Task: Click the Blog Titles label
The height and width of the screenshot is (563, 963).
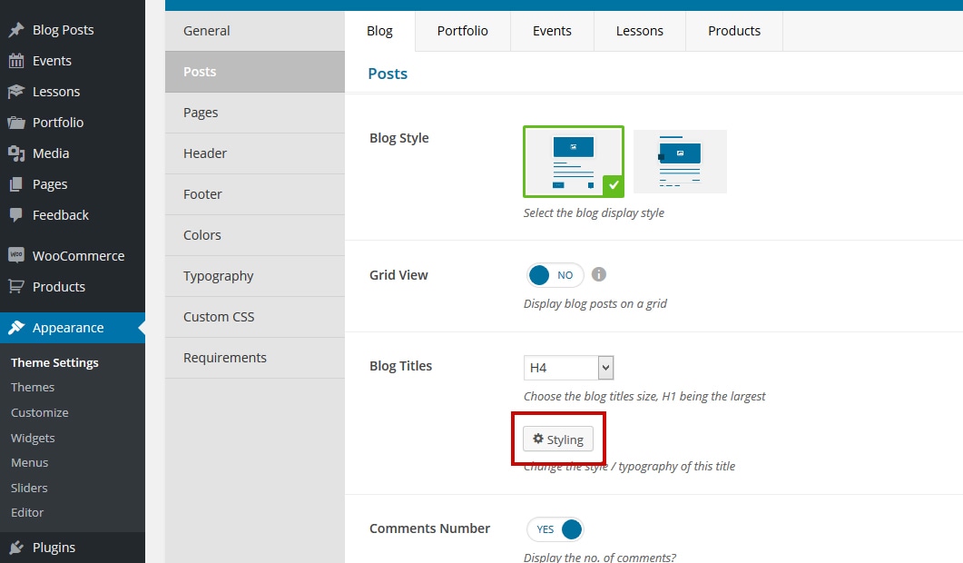Action: (400, 366)
